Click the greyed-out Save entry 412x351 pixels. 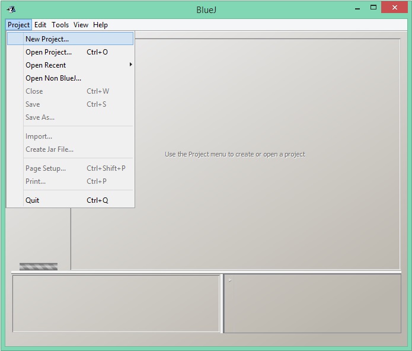click(x=70, y=104)
